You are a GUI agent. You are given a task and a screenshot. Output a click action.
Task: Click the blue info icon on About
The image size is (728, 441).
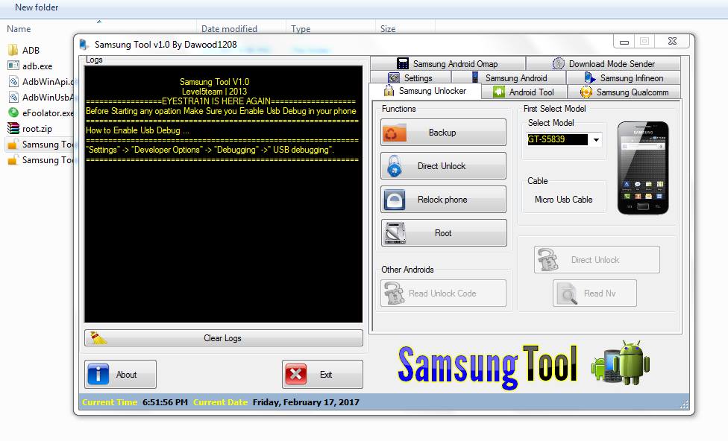pyautogui.click(x=98, y=374)
